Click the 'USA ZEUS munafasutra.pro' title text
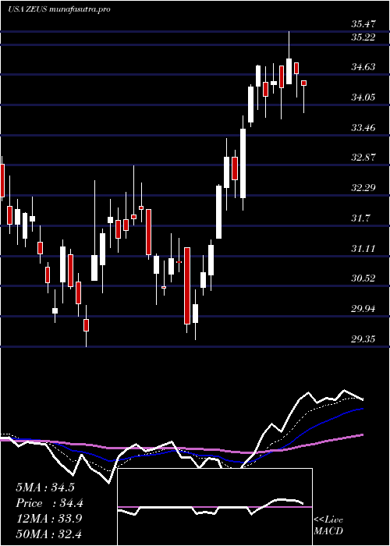Screen dimensions: 390x546 pyautogui.click(x=59, y=9)
